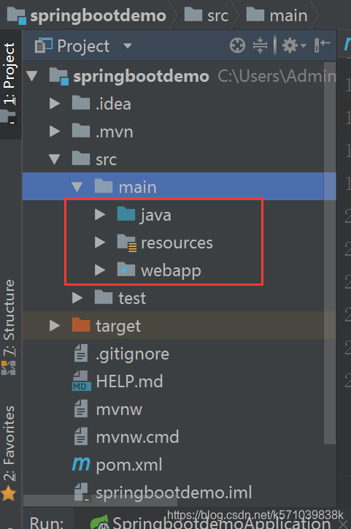Click the .idea folder icon
This screenshot has height=529, width=351.
coord(81,103)
